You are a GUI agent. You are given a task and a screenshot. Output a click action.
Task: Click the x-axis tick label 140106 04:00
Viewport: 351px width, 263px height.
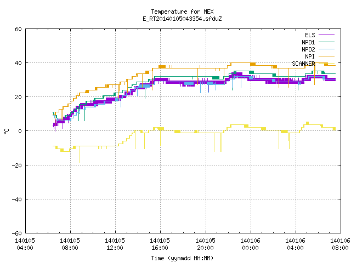[295, 244]
